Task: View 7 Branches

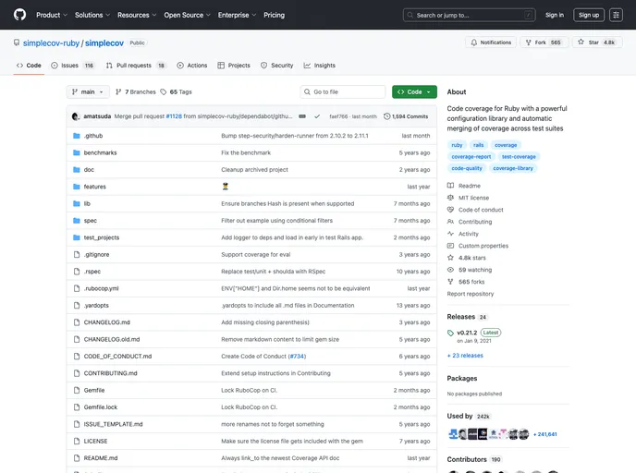Action: click(x=136, y=92)
